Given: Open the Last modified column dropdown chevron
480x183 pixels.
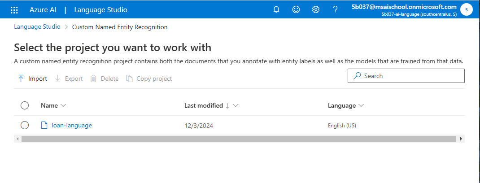Looking at the screenshot, I should [236, 105].
